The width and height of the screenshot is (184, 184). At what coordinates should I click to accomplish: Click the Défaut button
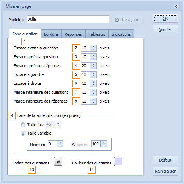(166, 160)
